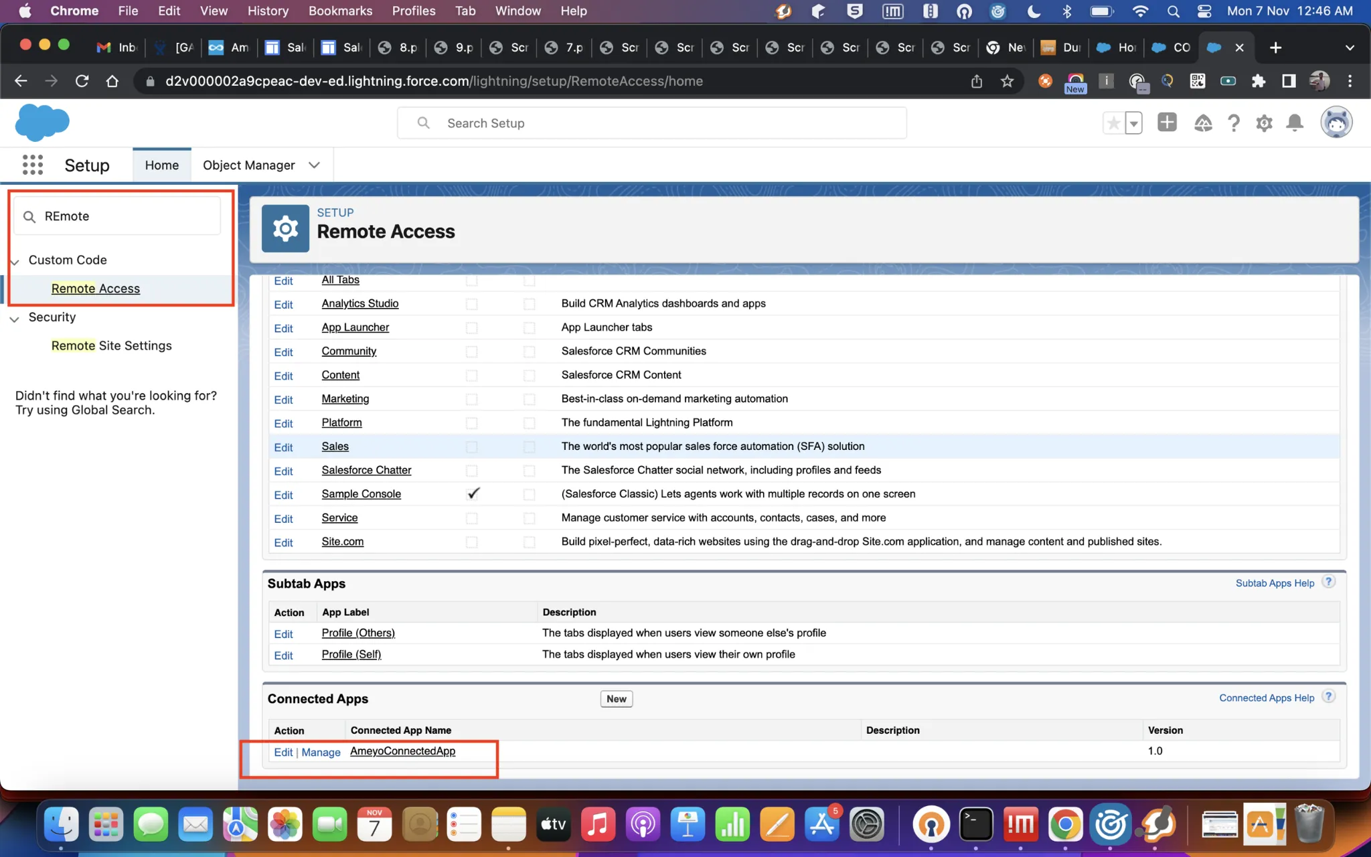The image size is (1371, 857).
Task: Open Remote Site Settings in the sidebar
Action: click(112, 345)
